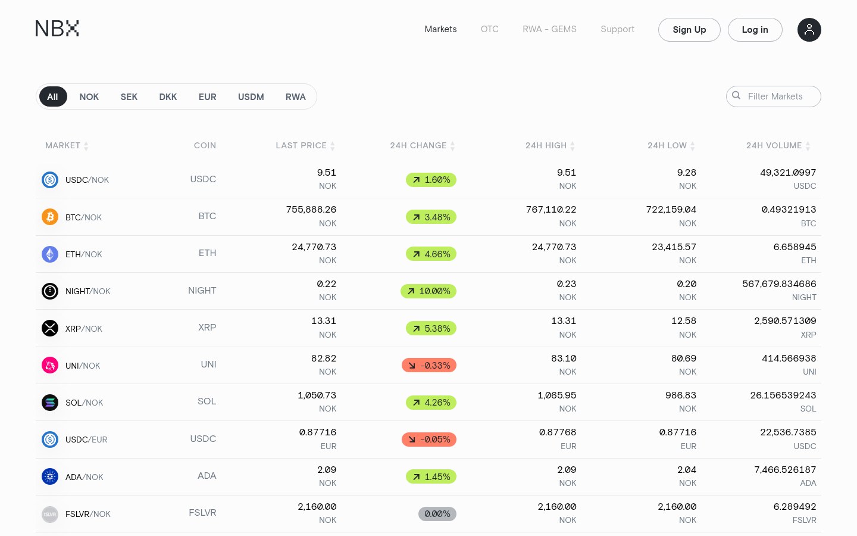This screenshot has height=536, width=857.
Task: Select the SEK filter tab
Action: click(129, 96)
